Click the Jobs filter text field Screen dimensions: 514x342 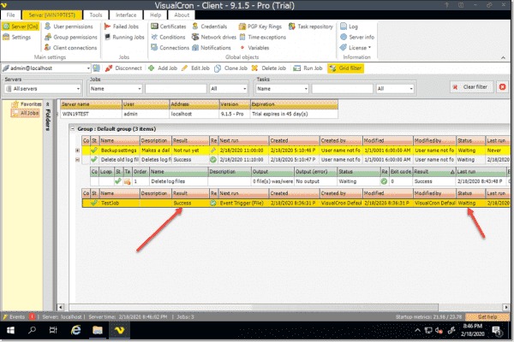click(x=176, y=89)
